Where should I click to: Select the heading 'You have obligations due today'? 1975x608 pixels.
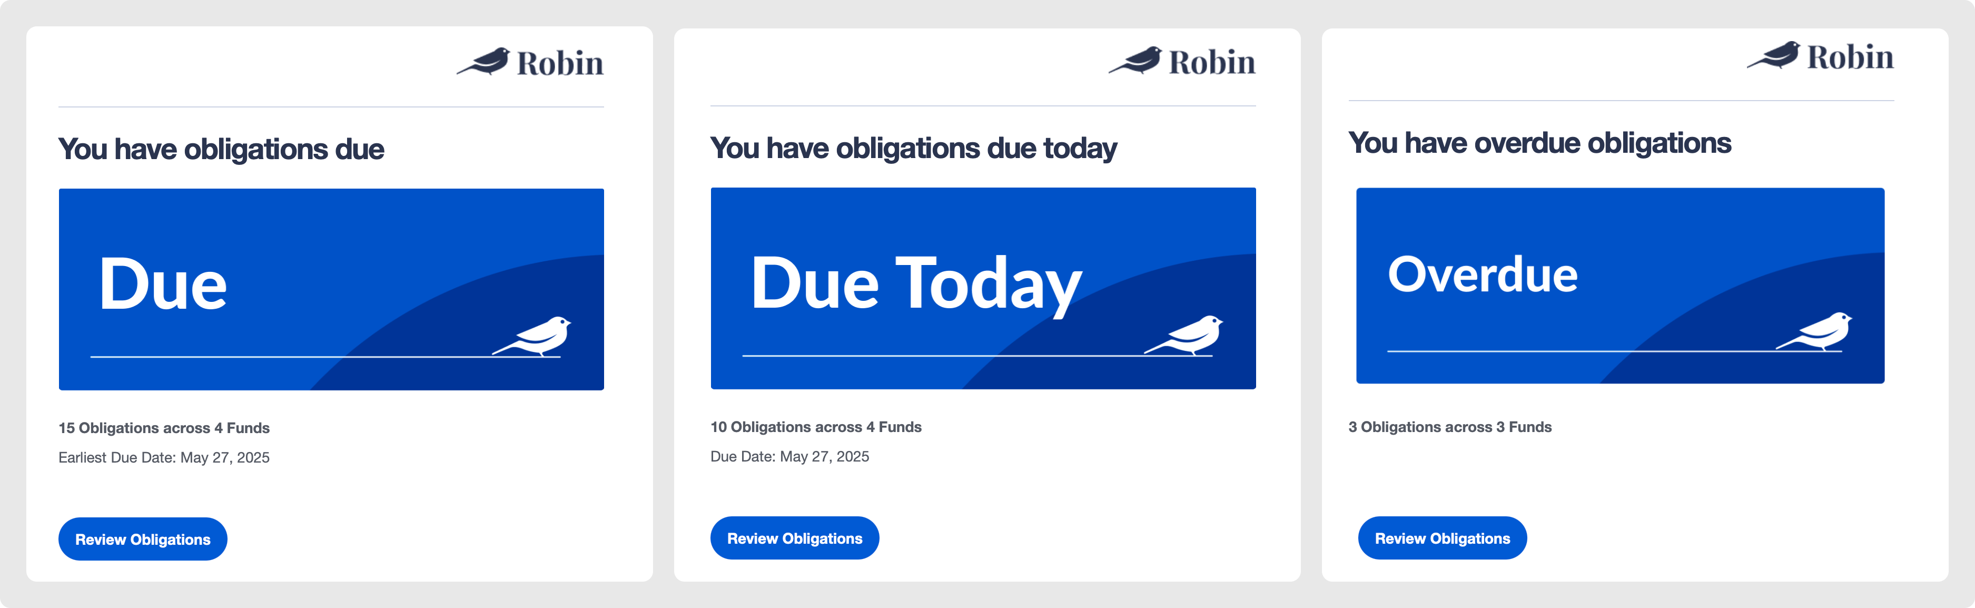click(914, 148)
